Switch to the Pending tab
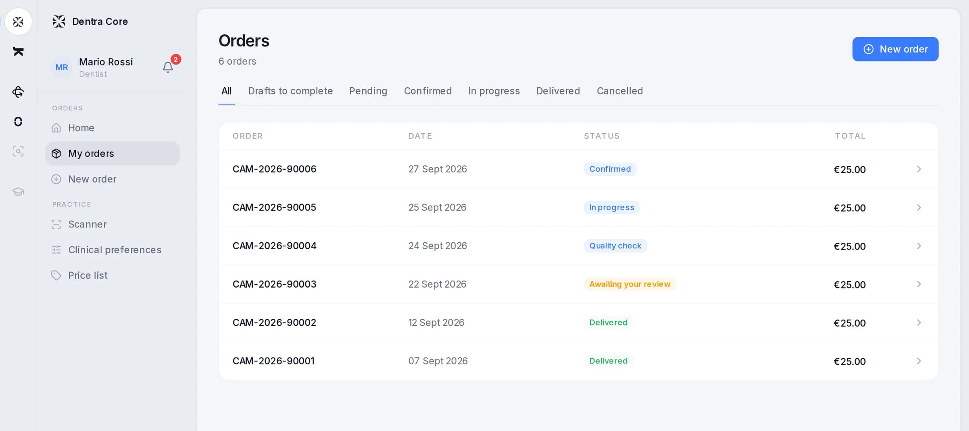 [368, 91]
